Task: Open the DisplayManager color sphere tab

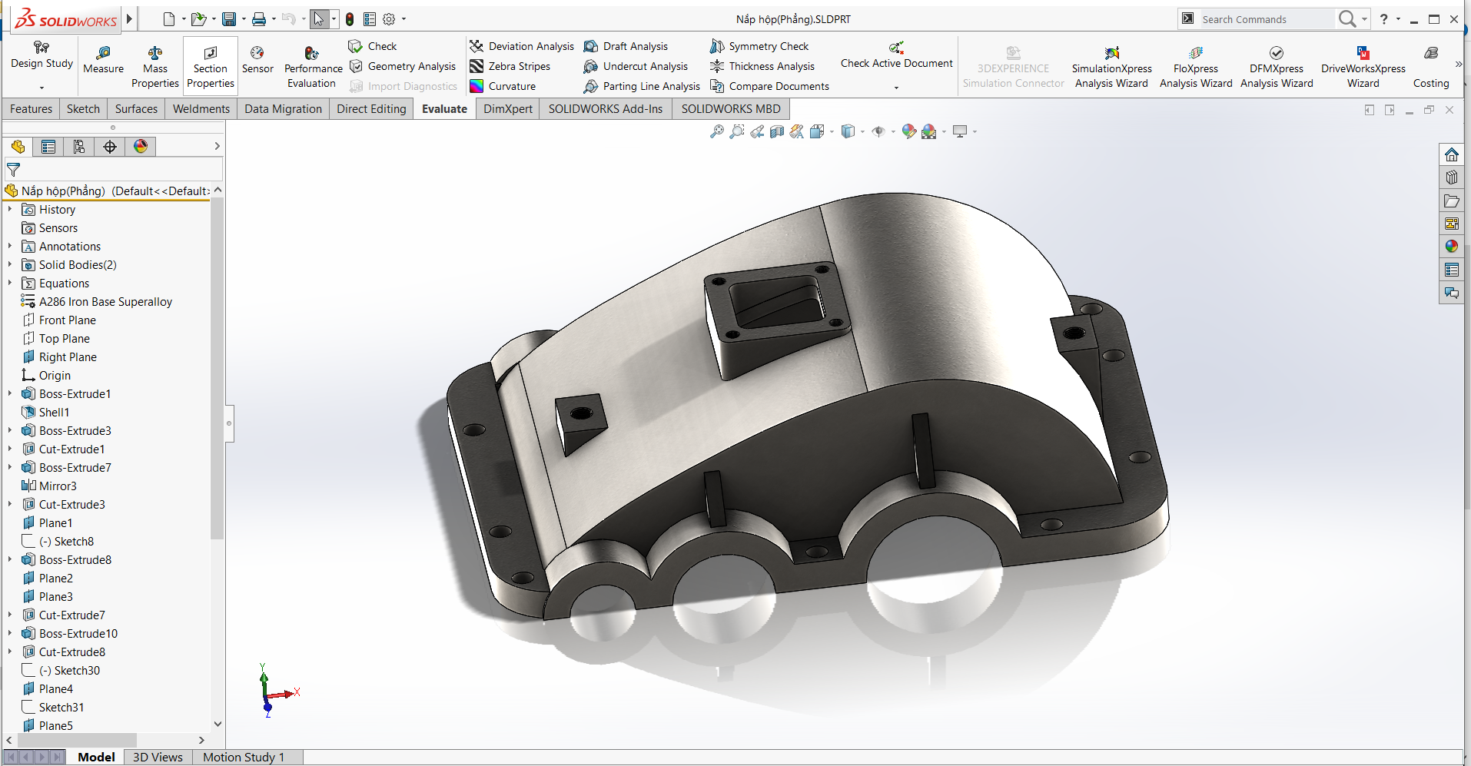Action: point(141,147)
